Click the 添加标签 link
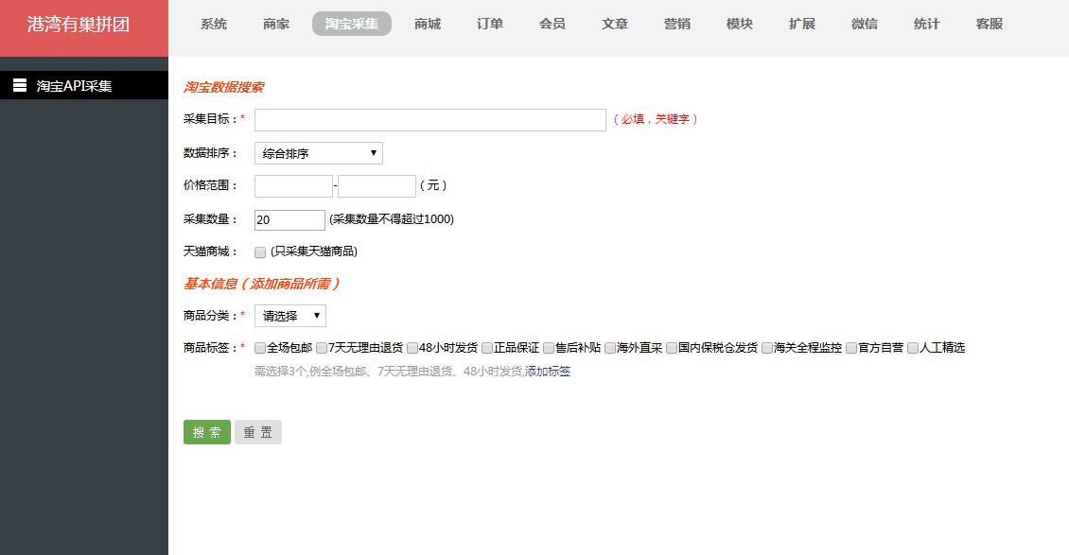This screenshot has width=1069, height=555. coord(548,372)
